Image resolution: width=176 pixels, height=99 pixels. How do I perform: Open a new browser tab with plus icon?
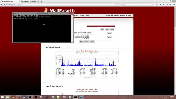[42, 1]
